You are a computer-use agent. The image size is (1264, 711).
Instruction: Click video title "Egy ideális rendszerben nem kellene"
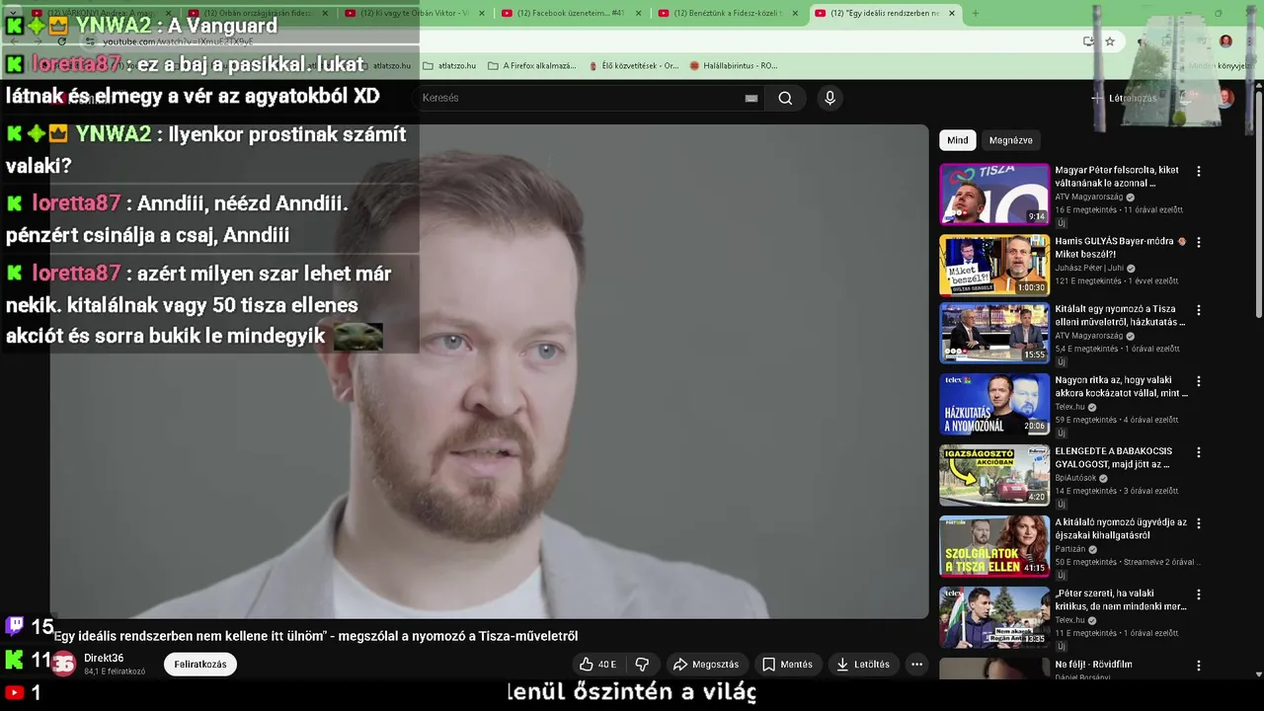[x=315, y=636]
